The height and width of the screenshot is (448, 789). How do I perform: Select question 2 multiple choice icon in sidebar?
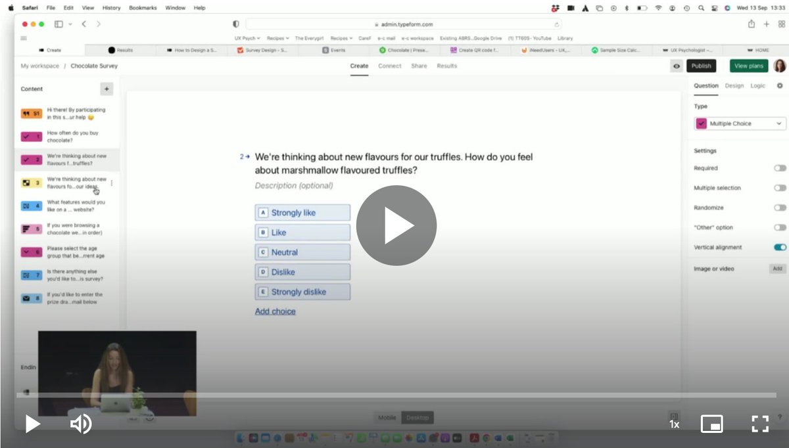[x=31, y=160]
